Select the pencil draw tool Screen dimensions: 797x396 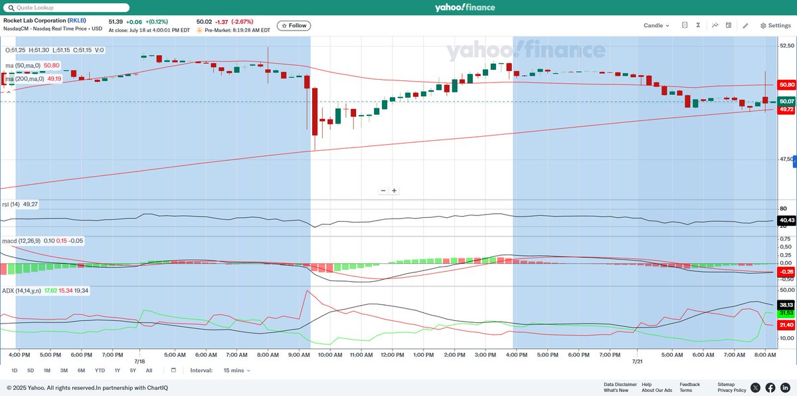pyautogui.click(x=745, y=25)
